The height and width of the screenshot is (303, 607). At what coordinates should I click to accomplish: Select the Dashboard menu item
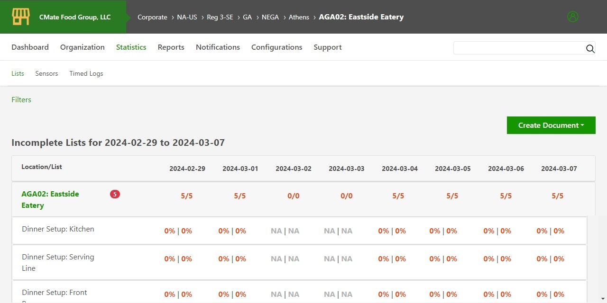30,47
